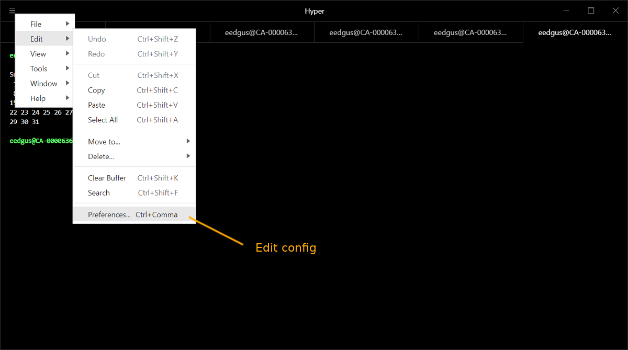Expand the Window submenu arrow
628x350 pixels.
(68, 83)
